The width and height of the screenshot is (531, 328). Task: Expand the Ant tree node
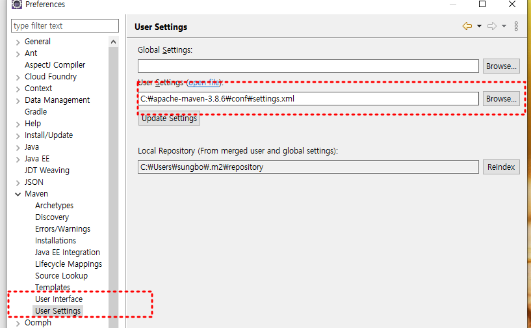18,54
